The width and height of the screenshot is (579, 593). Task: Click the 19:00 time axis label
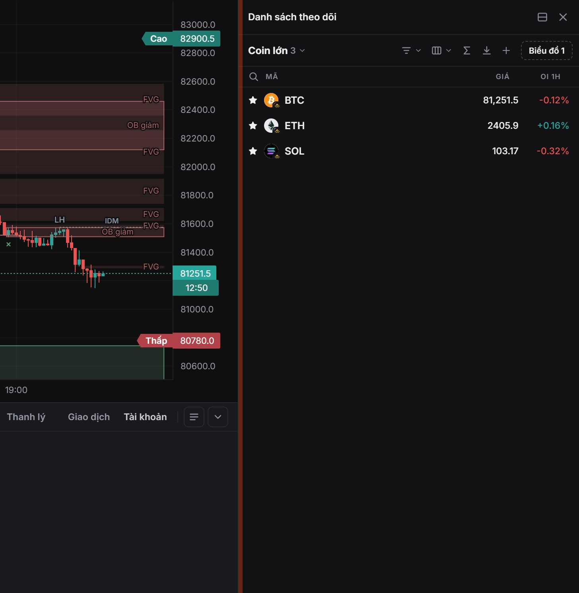click(16, 390)
